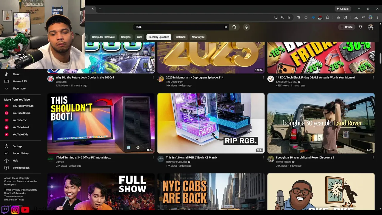Image resolution: width=382 pixels, height=215 pixels.
Task: Open the Chrome zoom magnifier icon
Action: click(x=282, y=17)
